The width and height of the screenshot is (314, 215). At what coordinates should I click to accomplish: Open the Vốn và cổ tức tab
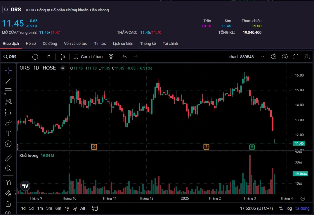tap(75, 43)
